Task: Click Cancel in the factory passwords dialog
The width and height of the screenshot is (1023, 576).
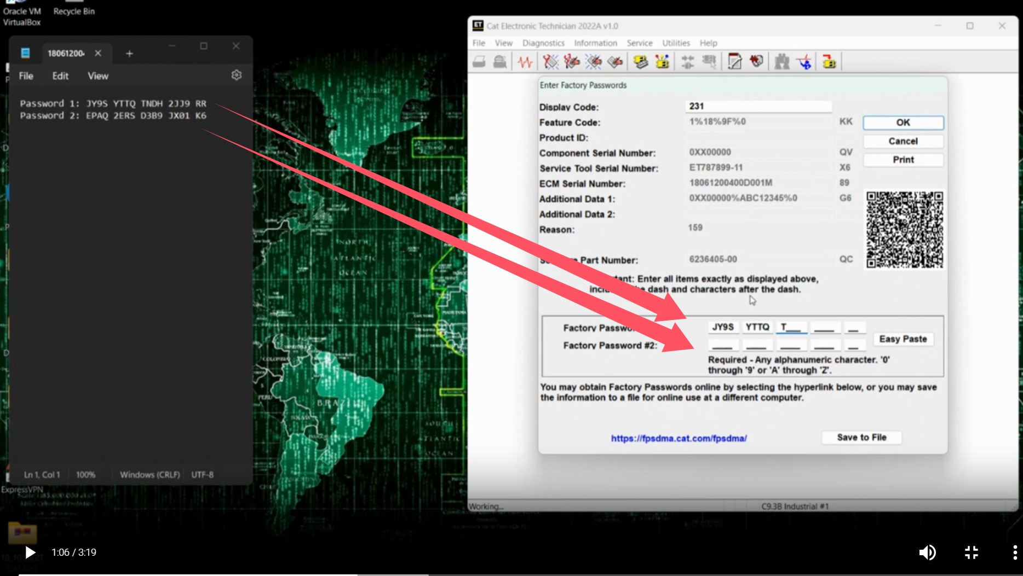Action: (903, 141)
